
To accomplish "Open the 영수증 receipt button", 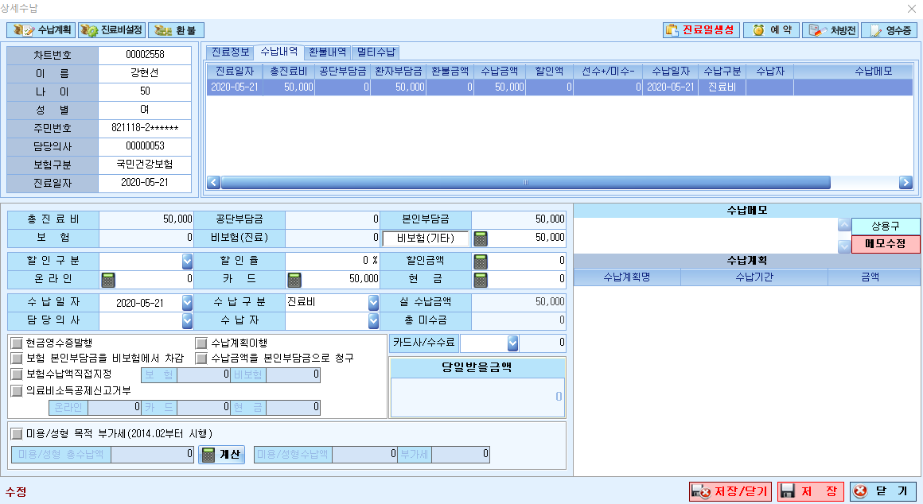I will coord(890,30).
